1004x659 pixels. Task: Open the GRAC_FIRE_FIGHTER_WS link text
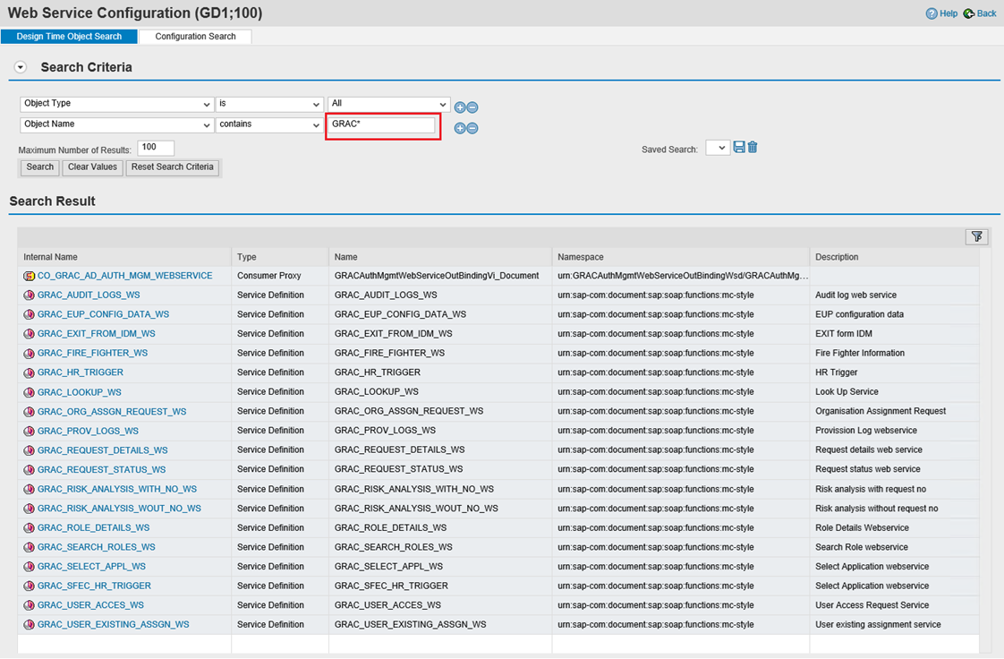[x=92, y=353]
